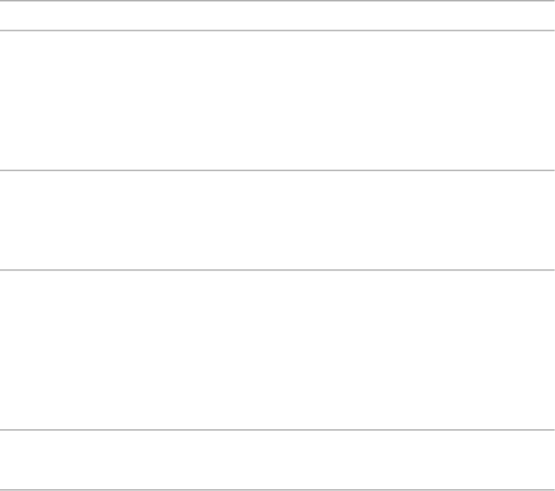Click the topmost horizontal separator line
The image size is (555, 491).
277,1
